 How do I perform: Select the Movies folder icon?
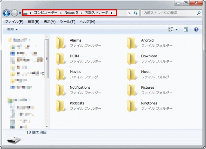click(61, 74)
